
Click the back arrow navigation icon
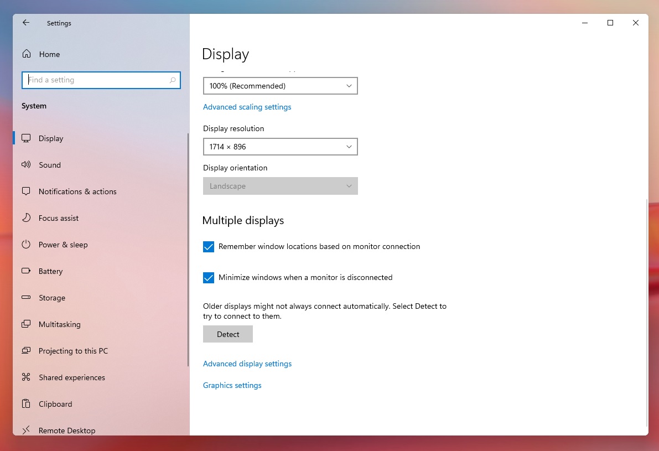[26, 23]
